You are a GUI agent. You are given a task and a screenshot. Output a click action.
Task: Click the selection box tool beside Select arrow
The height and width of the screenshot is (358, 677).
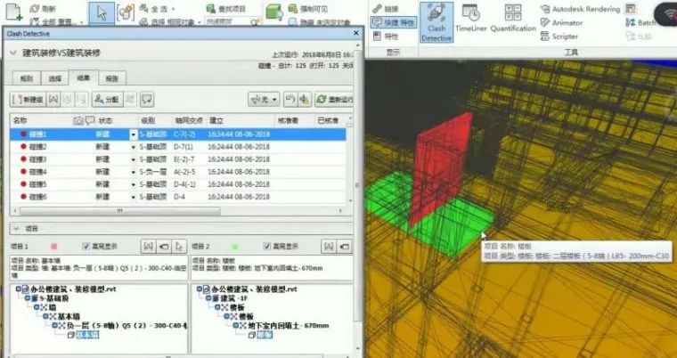pyautogui.click(x=126, y=13)
